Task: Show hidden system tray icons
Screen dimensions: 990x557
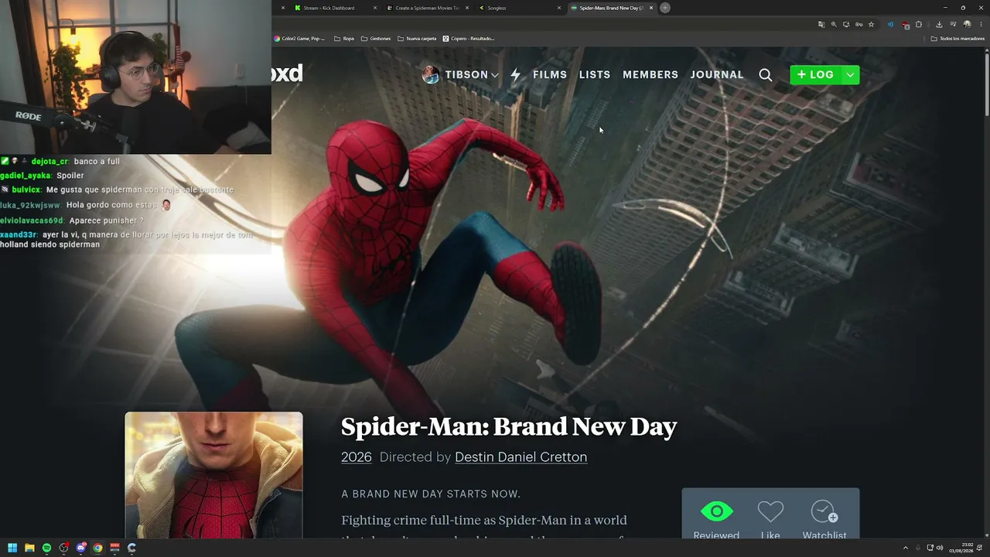Action: pyautogui.click(x=905, y=548)
